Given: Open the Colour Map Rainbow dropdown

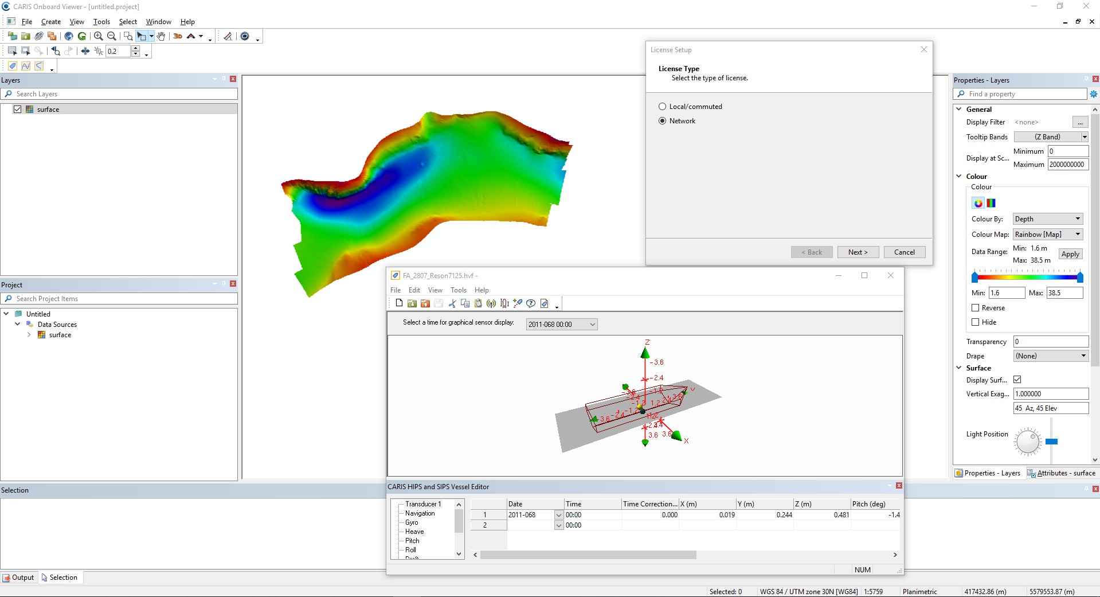Looking at the screenshot, I should pyautogui.click(x=1047, y=235).
